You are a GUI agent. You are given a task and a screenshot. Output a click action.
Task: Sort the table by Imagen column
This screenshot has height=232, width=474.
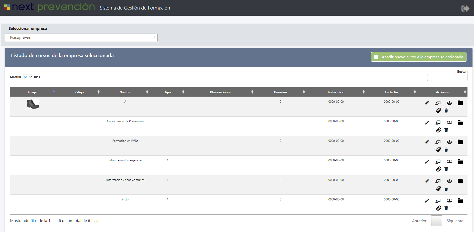click(33, 92)
